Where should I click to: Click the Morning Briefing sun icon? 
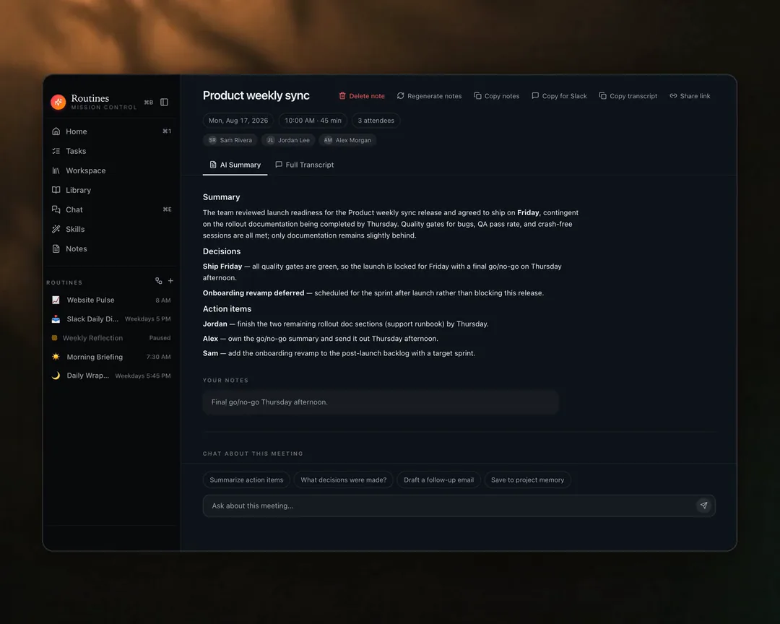pyautogui.click(x=56, y=357)
